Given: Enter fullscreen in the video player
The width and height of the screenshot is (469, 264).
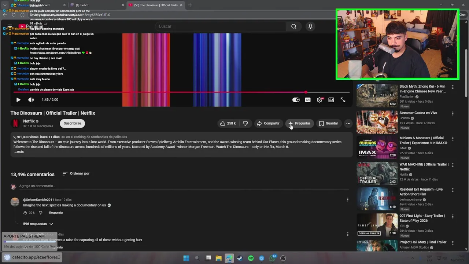Looking at the screenshot, I should (x=343, y=100).
